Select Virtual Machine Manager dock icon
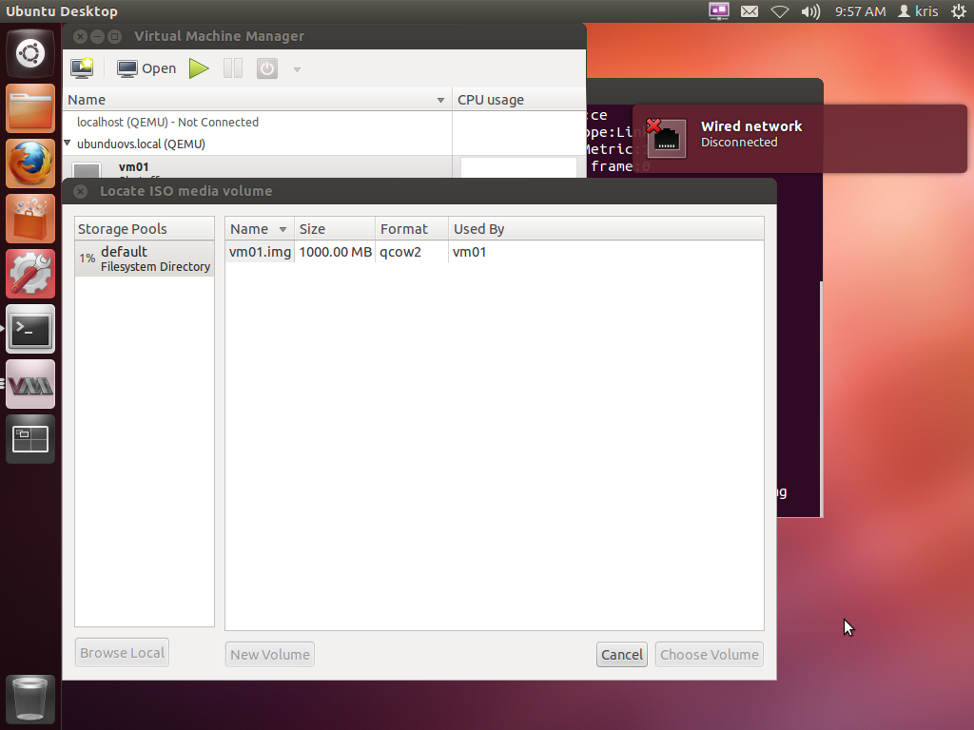Viewport: 974px width, 730px height. [x=29, y=384]
